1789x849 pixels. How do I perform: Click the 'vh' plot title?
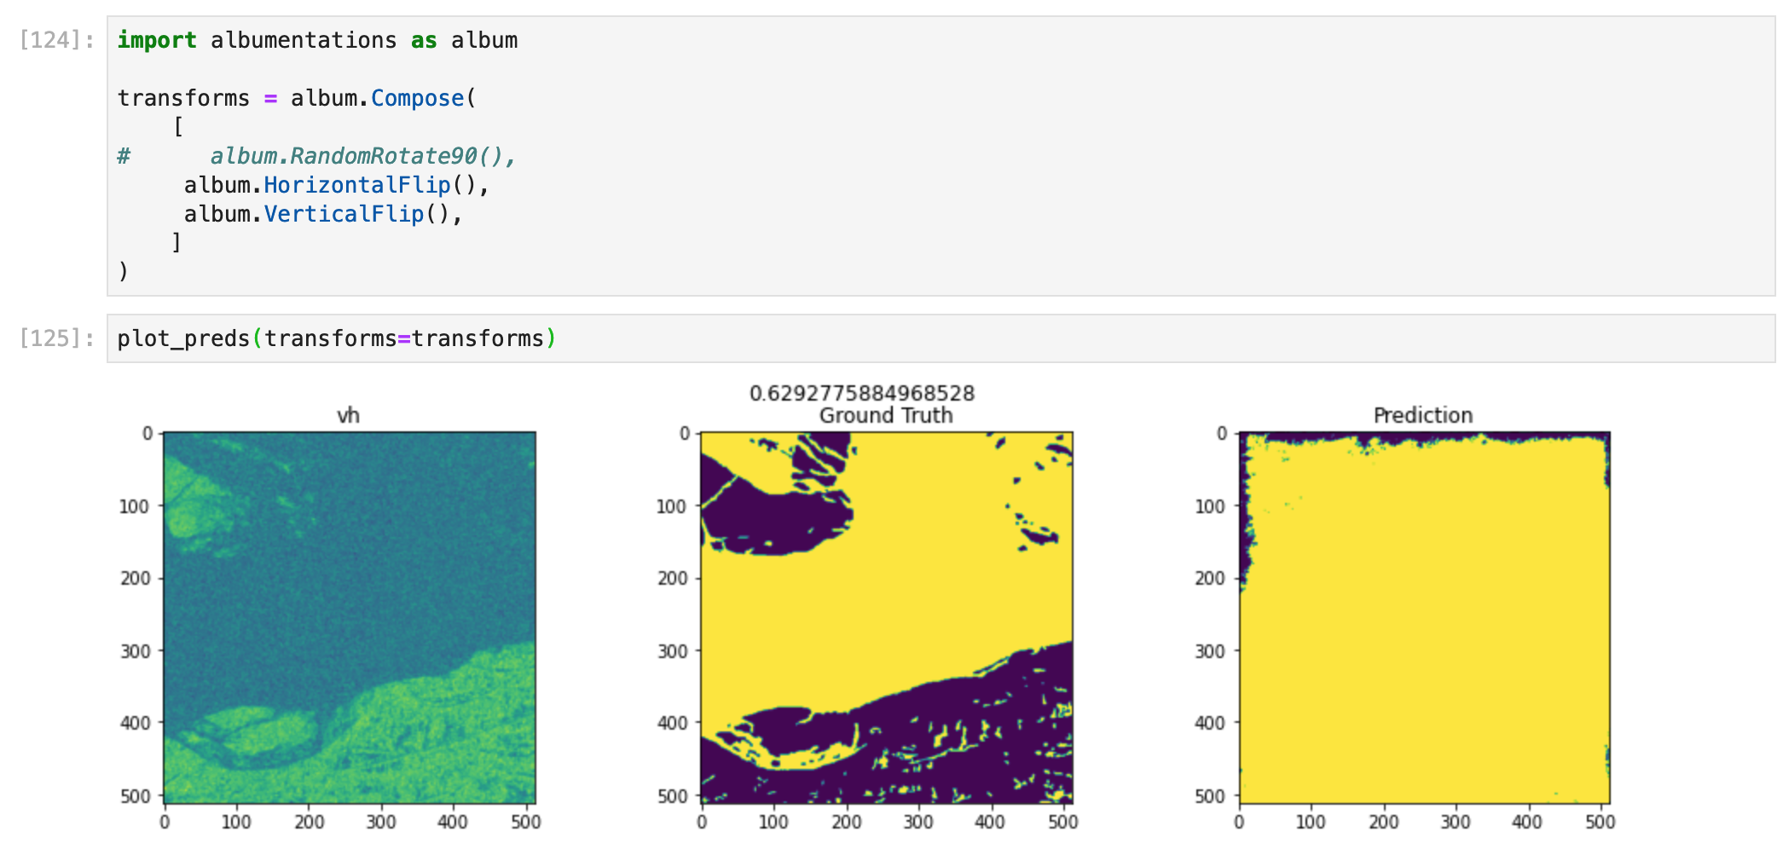348,416
